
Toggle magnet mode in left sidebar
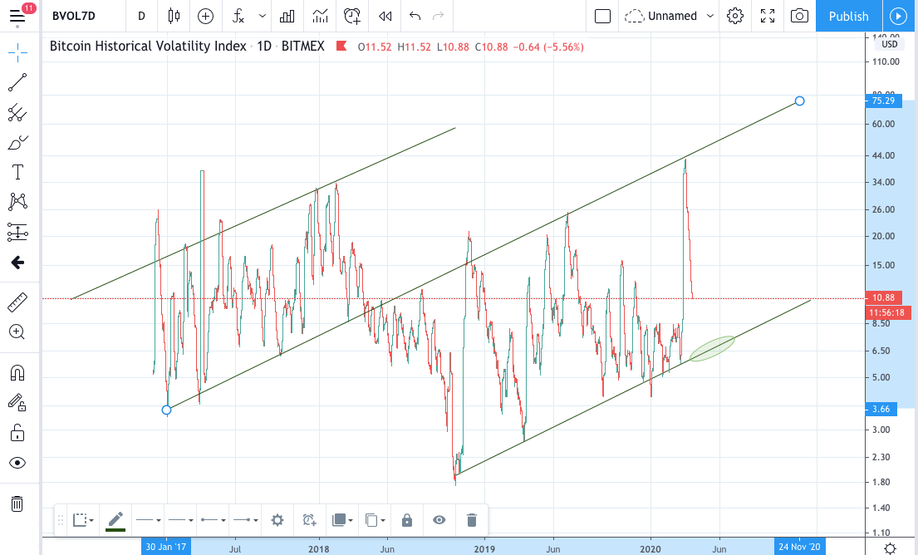pos(17,373)
